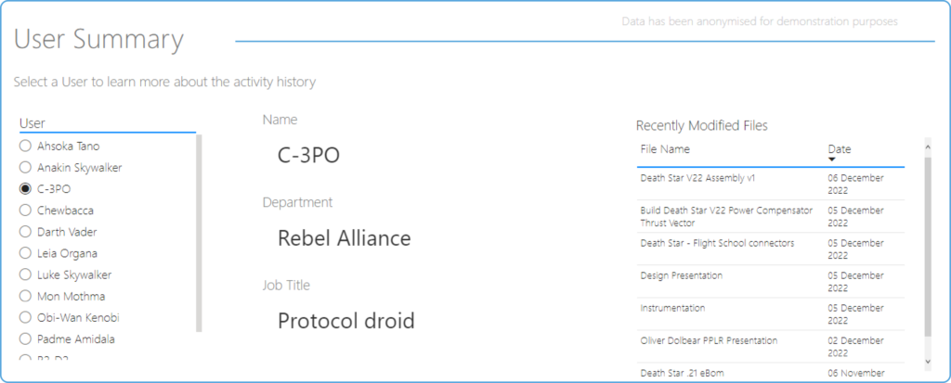
Task: Pick Leia Organa radio option
Action: tap(25, 253)
